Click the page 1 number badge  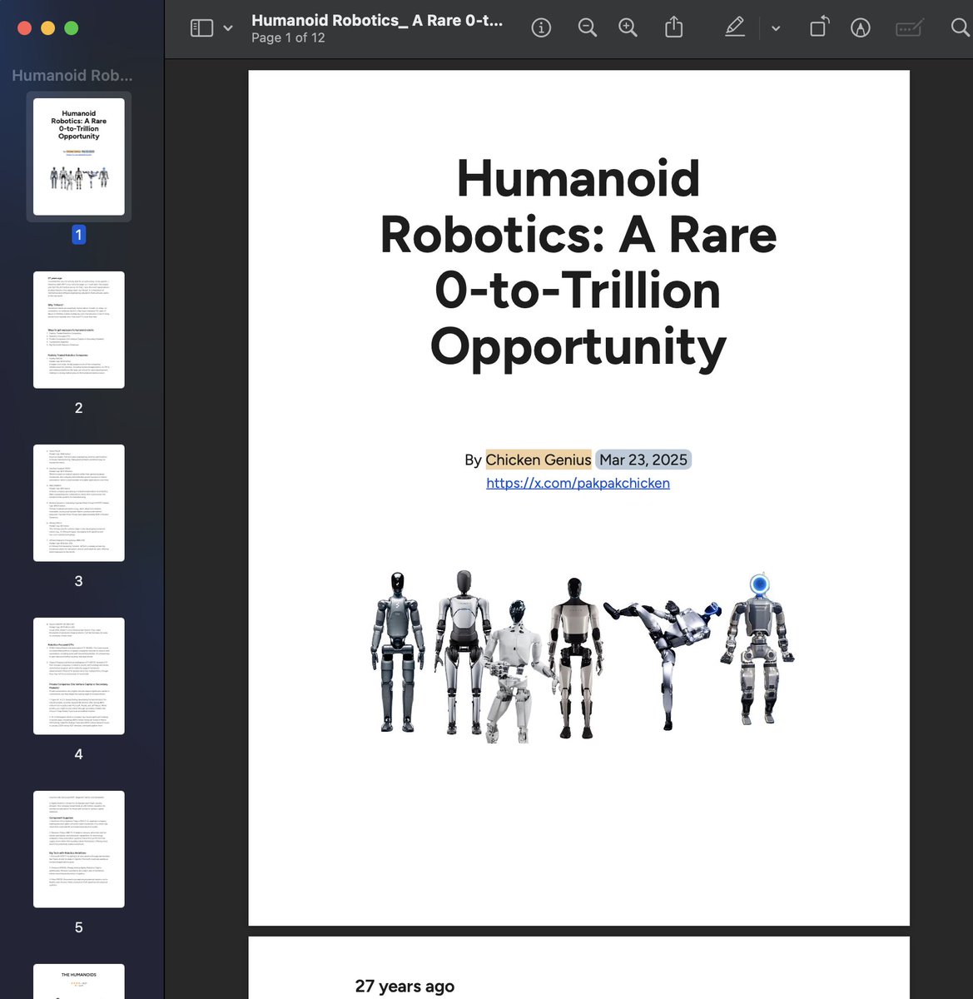78,235
